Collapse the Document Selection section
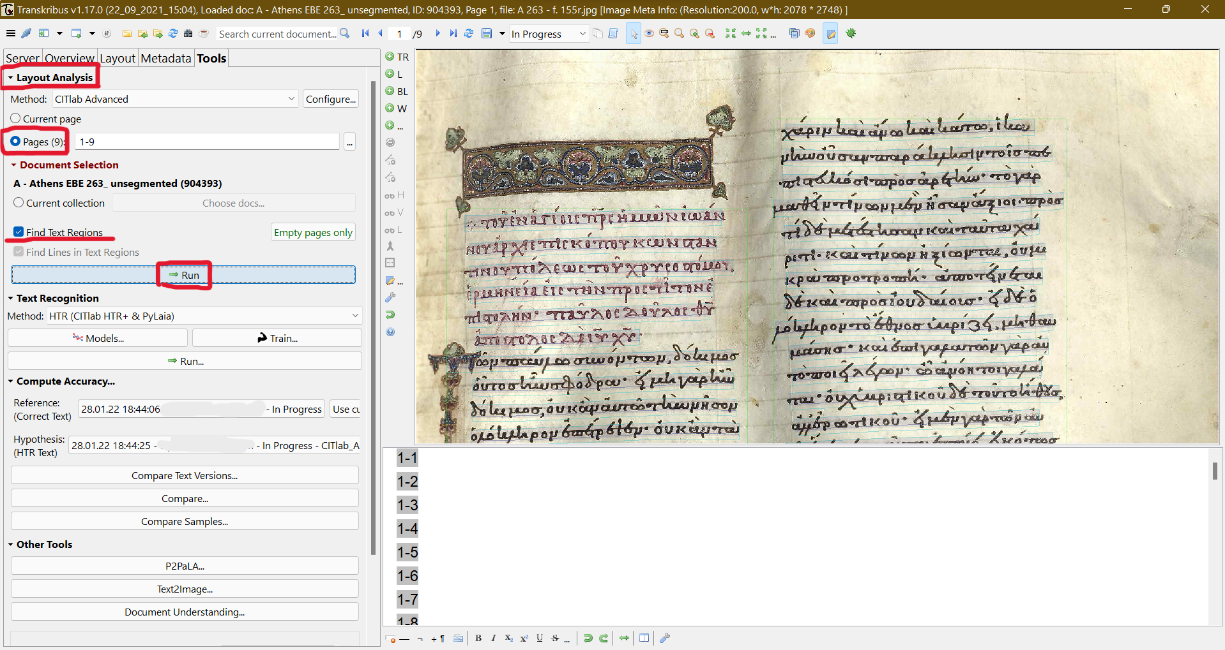Viewport: 1225px width, 650px height. pos(13,165)
